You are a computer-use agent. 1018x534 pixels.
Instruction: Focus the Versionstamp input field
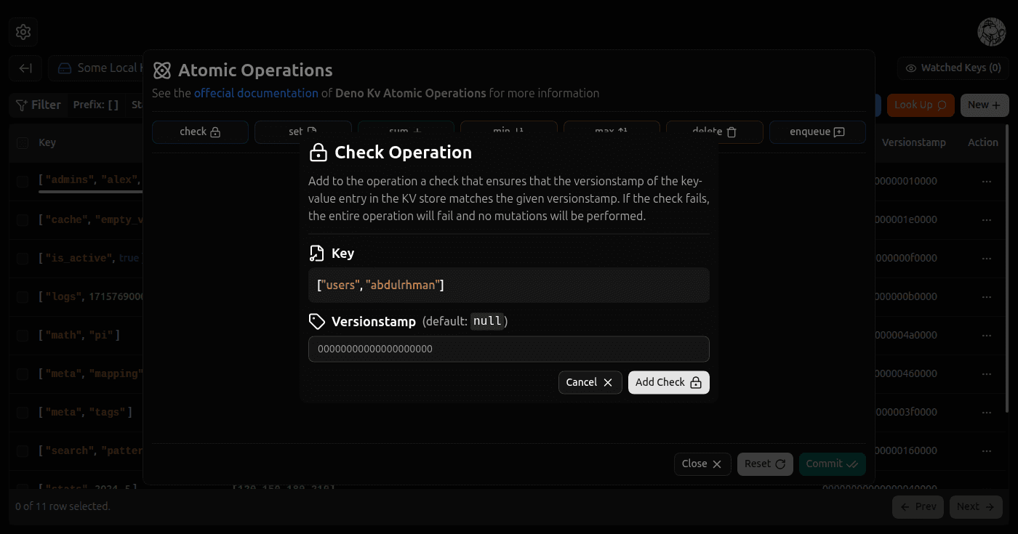[509, 349]
